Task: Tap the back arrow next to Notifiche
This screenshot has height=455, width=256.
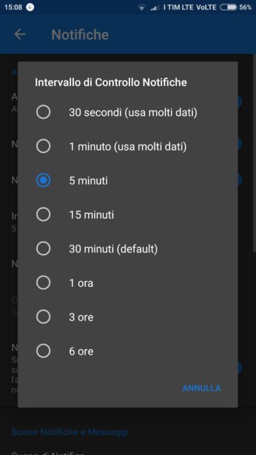Action: [x=20, y=34]
